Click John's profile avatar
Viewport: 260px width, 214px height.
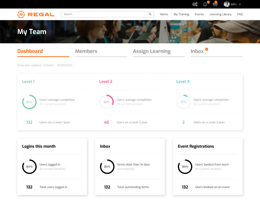226,4
